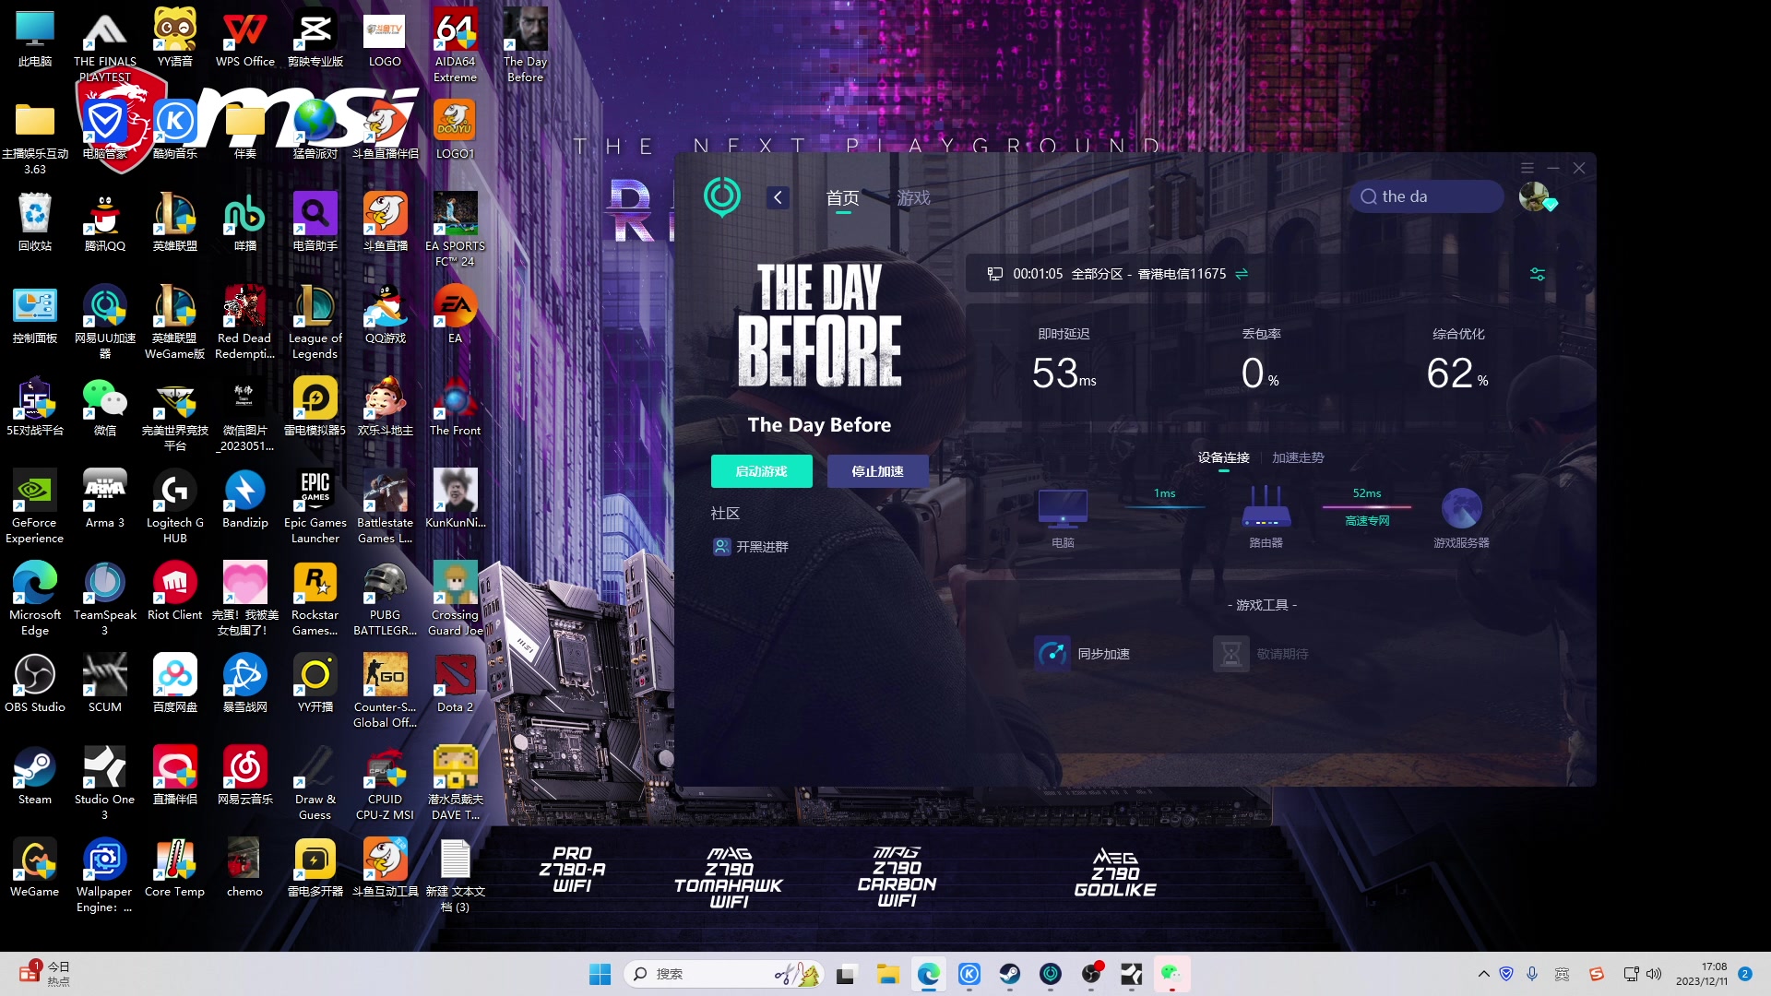Open the 开黑进群 community link
Screen dimensions: 1771x996
[x=752, y=547]
